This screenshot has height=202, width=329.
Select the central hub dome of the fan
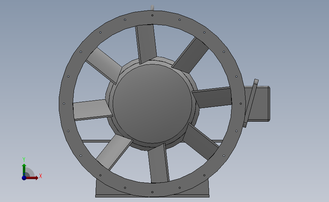(x=152, y=104)
